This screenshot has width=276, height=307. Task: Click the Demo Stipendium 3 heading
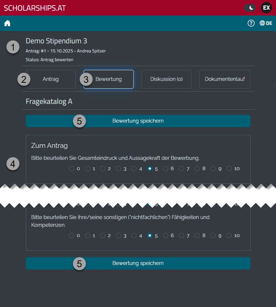pyautogui.click(x=56, y=41)
